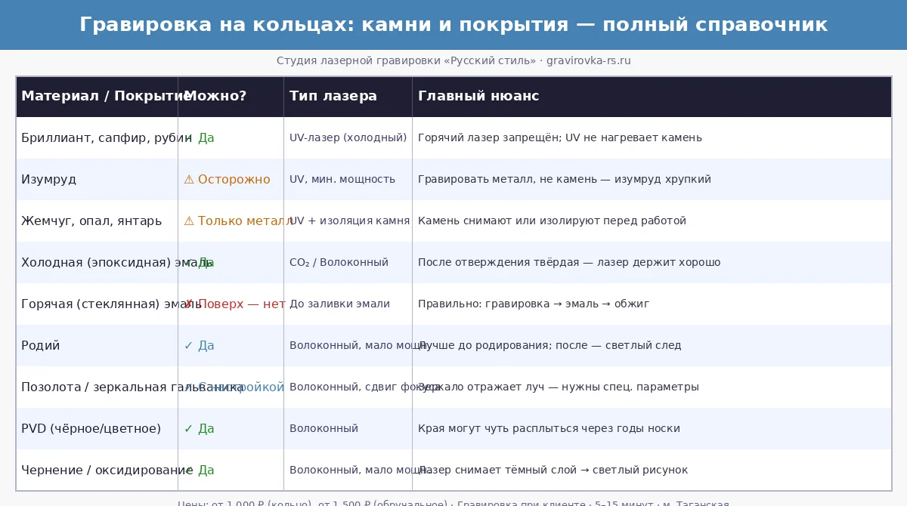Click note 'Камень снимают или изолируют перед работой'
The image size is (907, 506).
[552, 221]
